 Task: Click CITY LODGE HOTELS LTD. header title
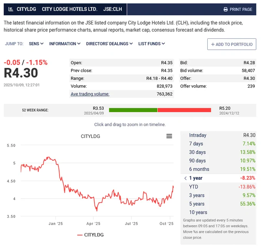pos(69,9)
